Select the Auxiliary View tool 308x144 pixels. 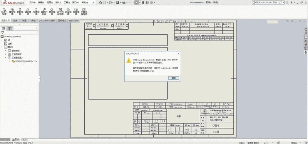(x=28, y=12)
